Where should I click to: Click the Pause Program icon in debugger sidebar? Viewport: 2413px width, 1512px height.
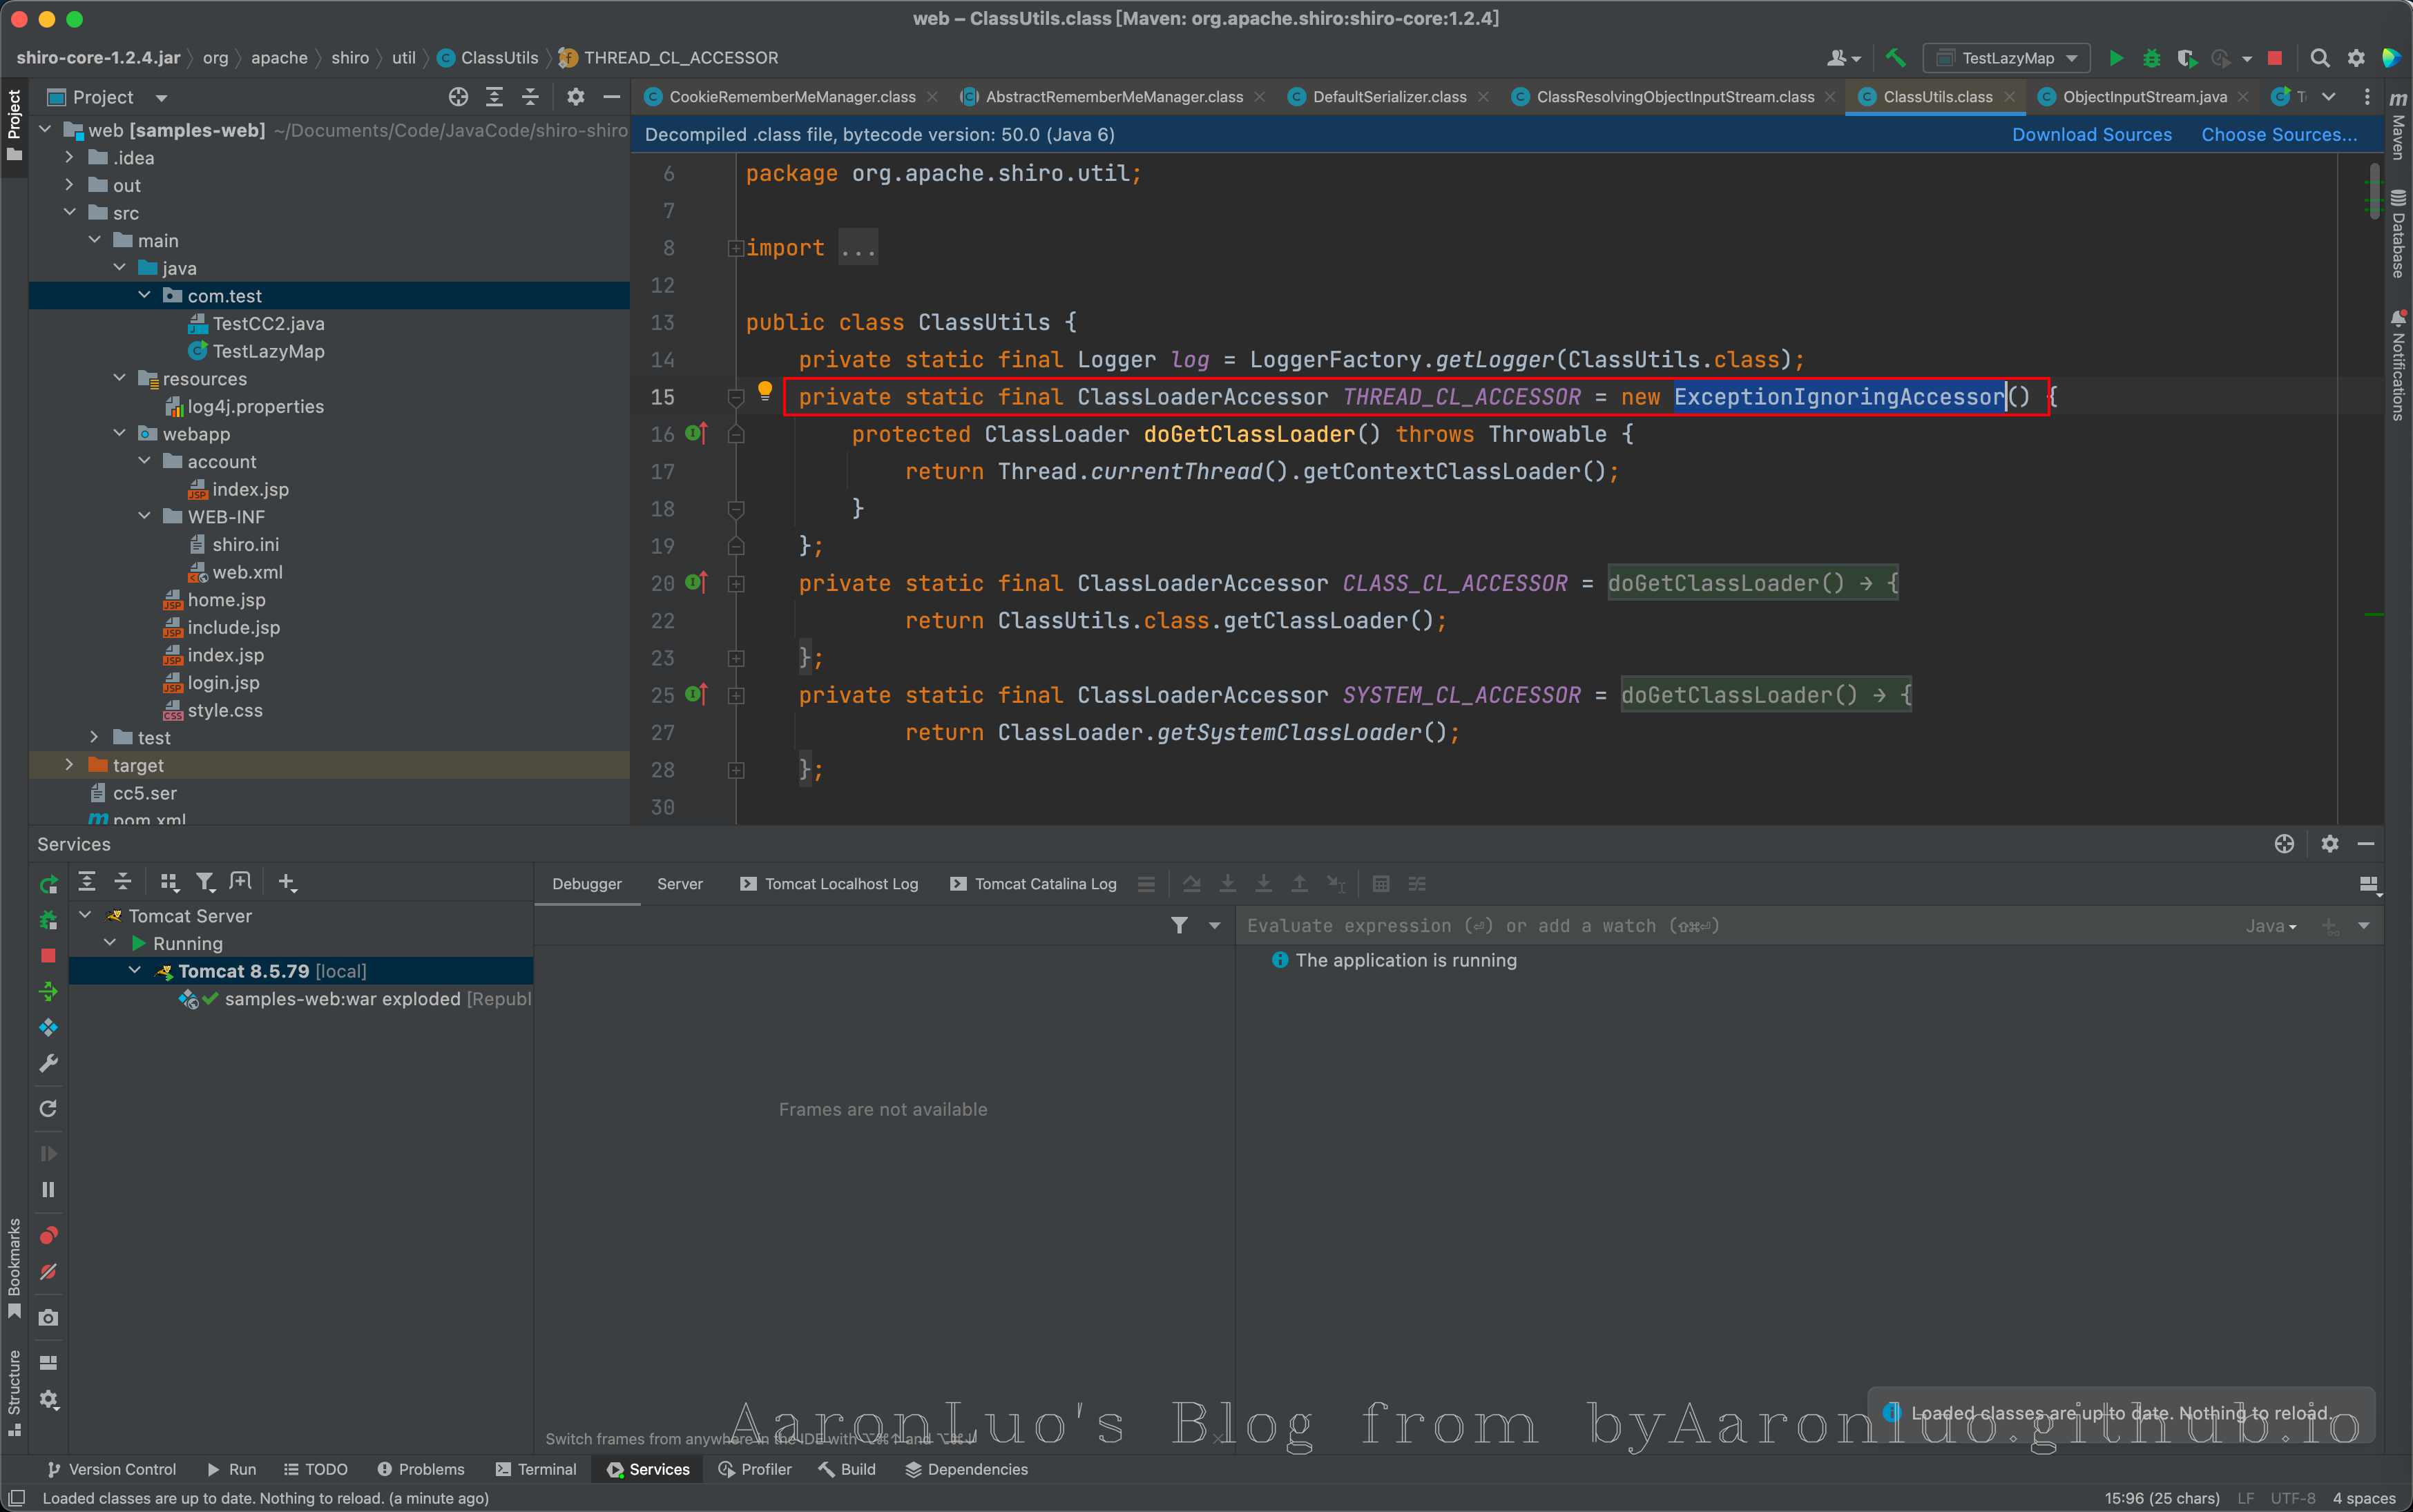click(x=48, y=1190)
